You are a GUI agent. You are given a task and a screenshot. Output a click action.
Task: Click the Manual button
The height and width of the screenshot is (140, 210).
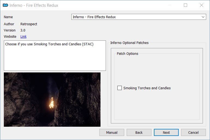pyautogui.click(x=112, y=132)
